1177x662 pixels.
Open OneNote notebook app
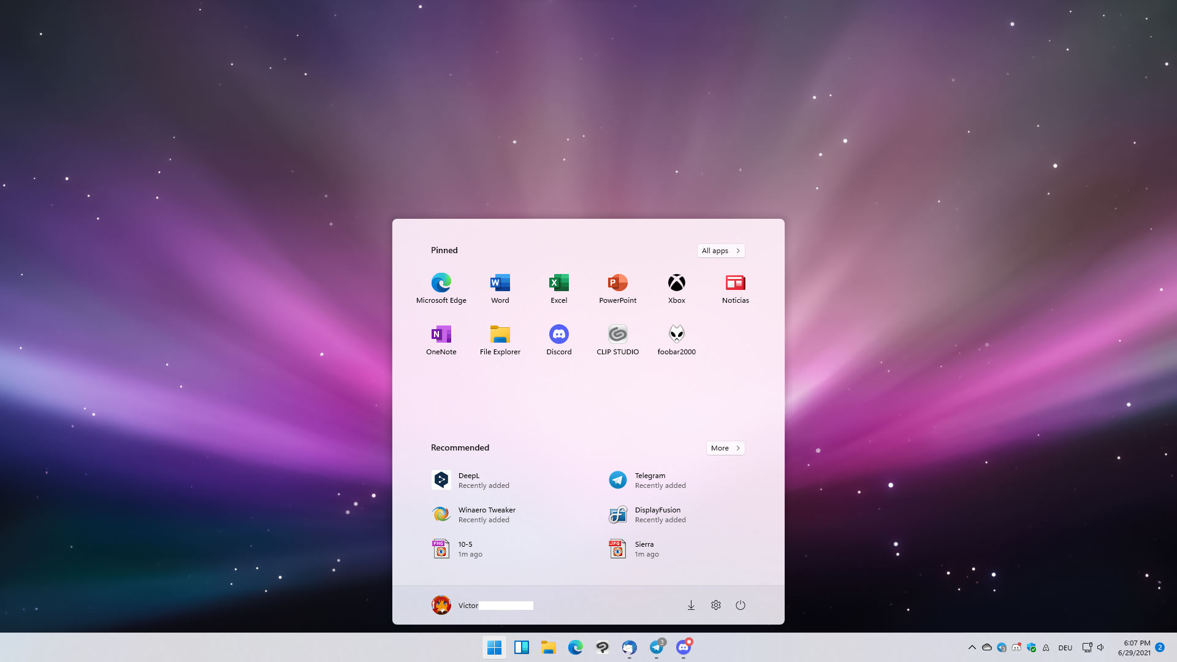click(x=441, y=334)
